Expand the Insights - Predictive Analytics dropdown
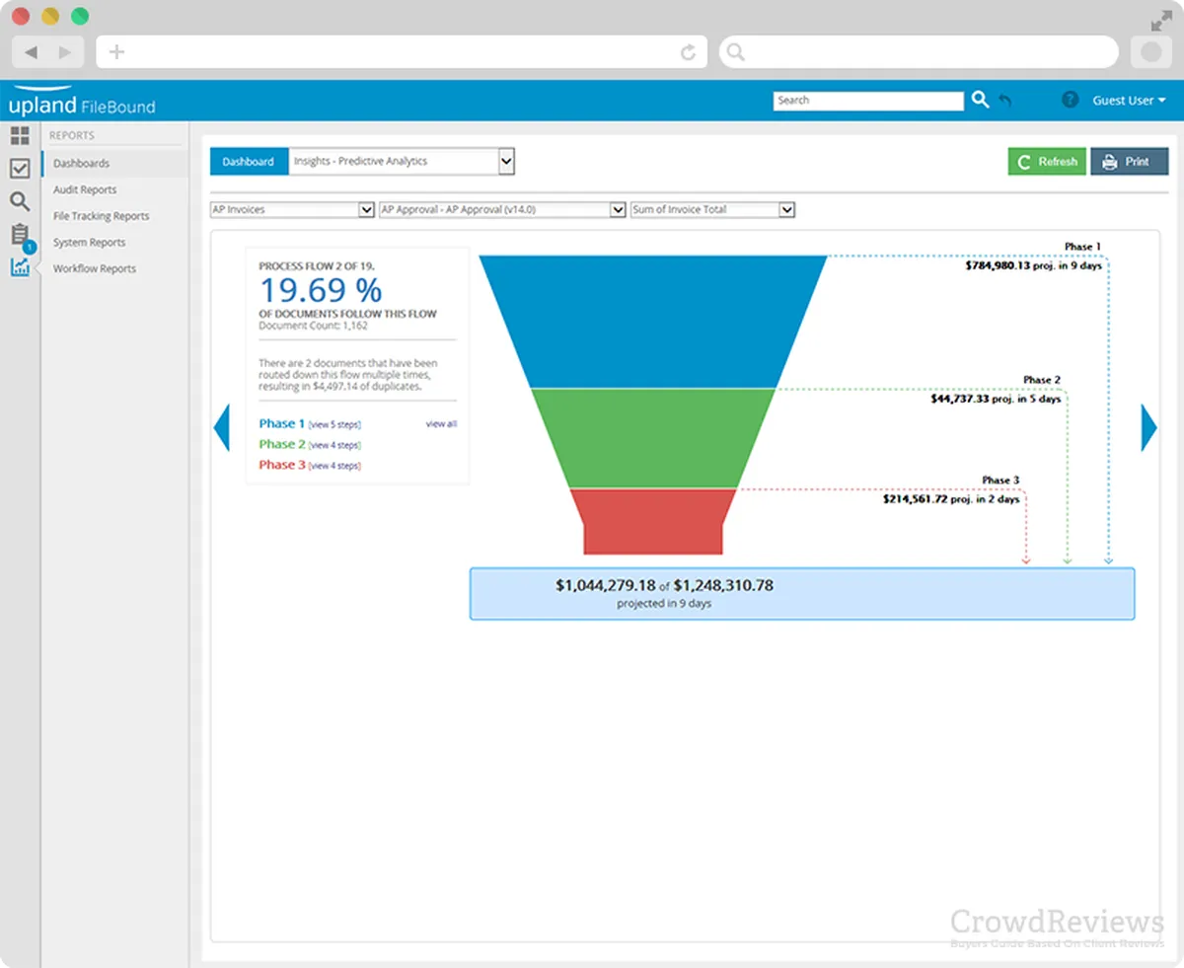This screenshot has width=1184, height=968. pos(506,161)
